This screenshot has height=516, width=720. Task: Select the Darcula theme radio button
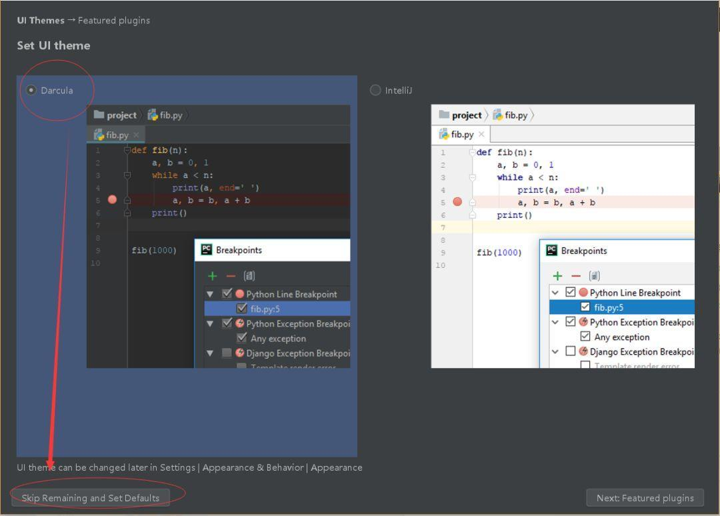click(x=31, y=90)
